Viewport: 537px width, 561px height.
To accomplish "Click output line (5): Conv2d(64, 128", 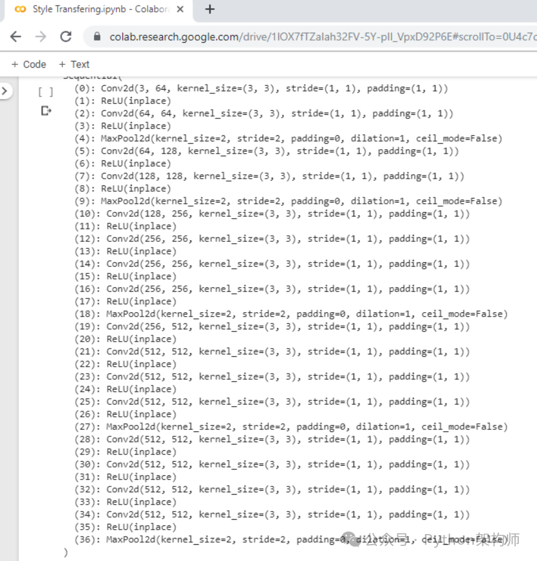I will [x=266, y=151].
